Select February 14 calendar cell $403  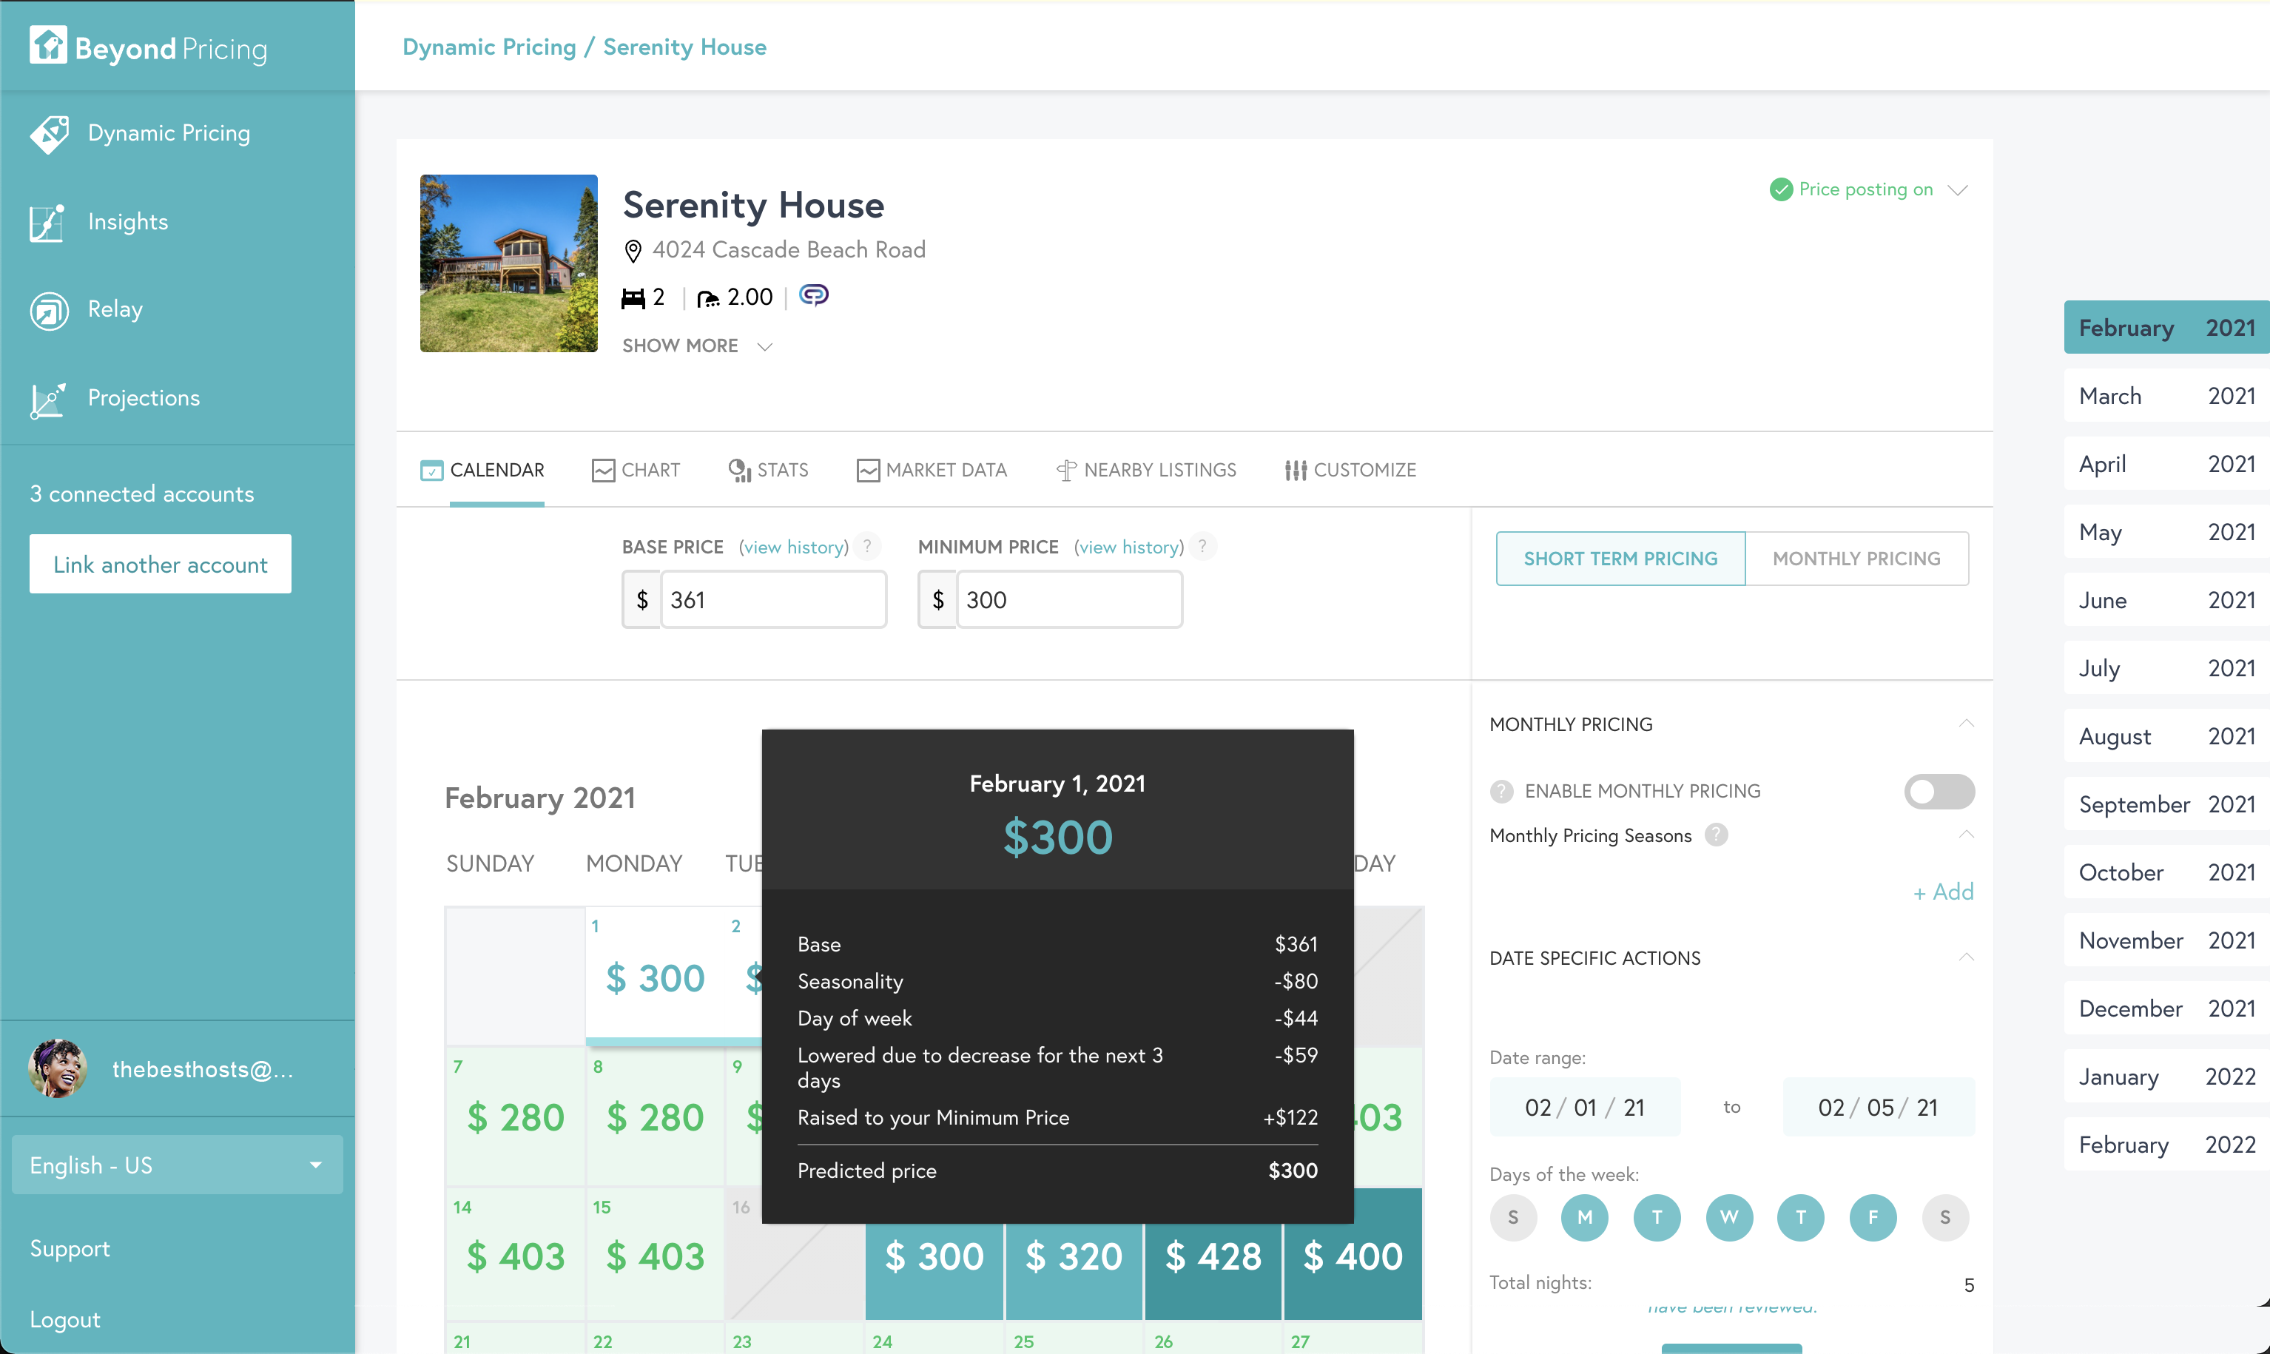tap(516, 1255)
